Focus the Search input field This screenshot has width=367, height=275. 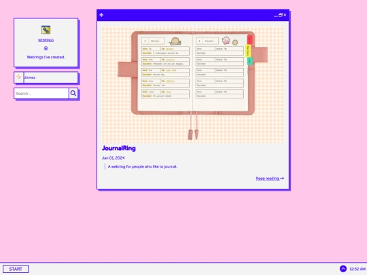pos(41,94)
